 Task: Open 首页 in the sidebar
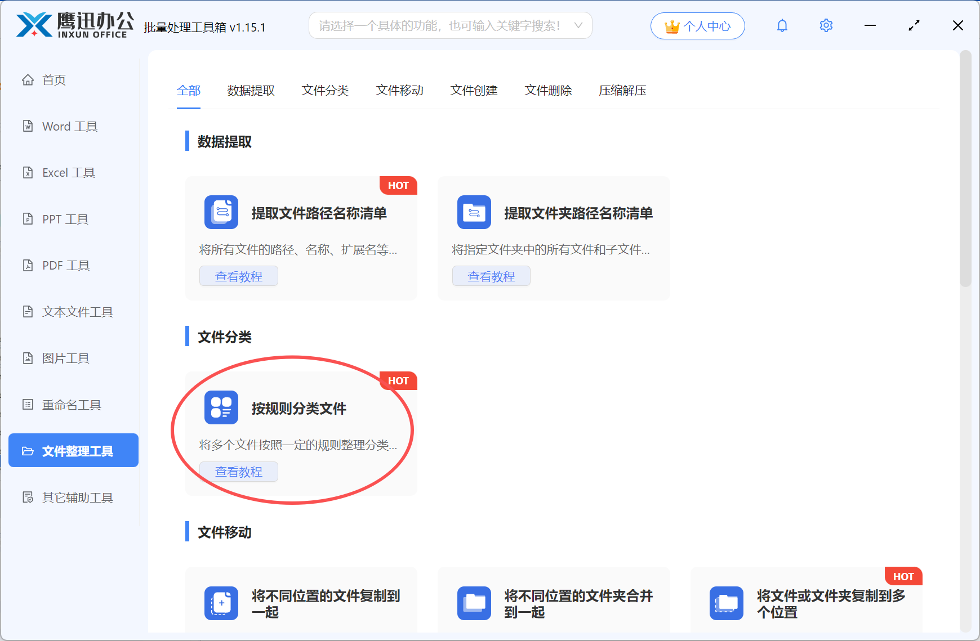tap(73, 80)
